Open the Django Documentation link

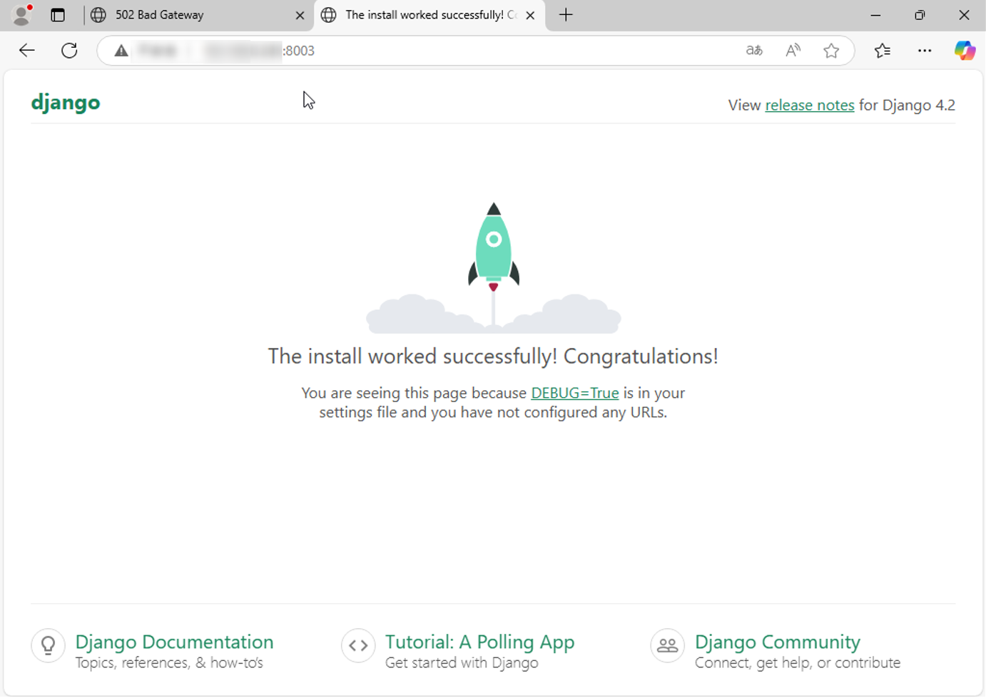click(174, 642)
